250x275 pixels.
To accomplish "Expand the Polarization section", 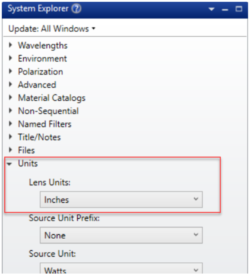I will point(11,72).
